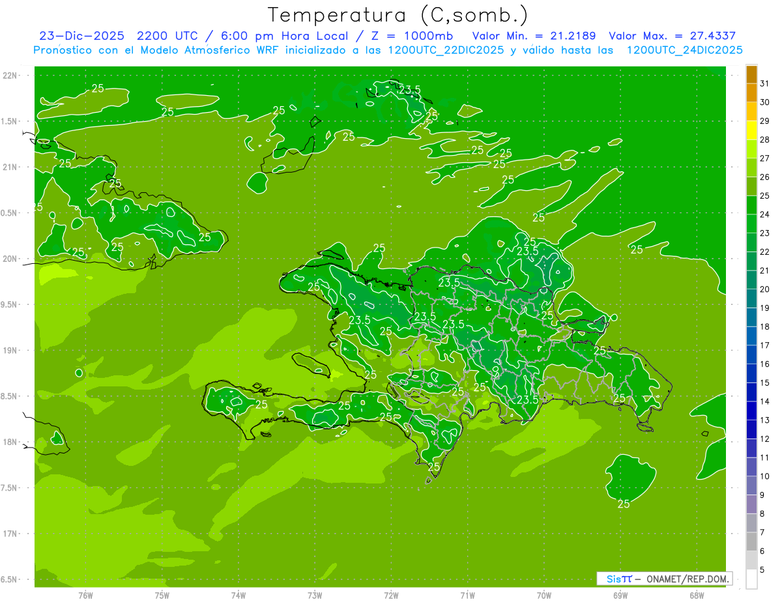
Task: Click the 'SisTT - ONAMET/REP.DOM.' logo box
Action: 664,579
